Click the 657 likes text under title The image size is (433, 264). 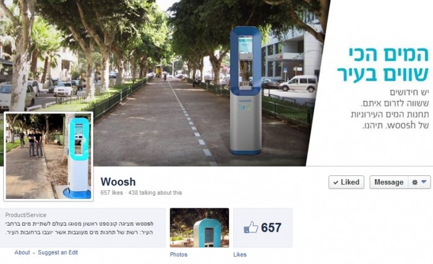(x=111, y=193)
